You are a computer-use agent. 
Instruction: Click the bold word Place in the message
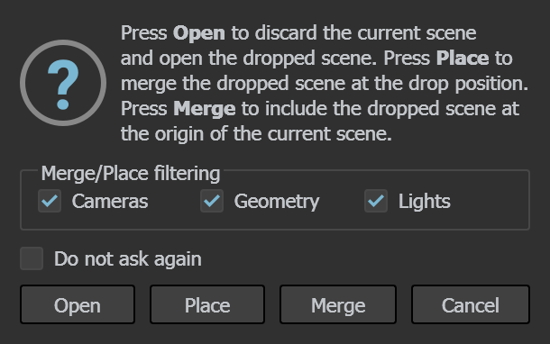pyautogui.click(x=463, y=59)
